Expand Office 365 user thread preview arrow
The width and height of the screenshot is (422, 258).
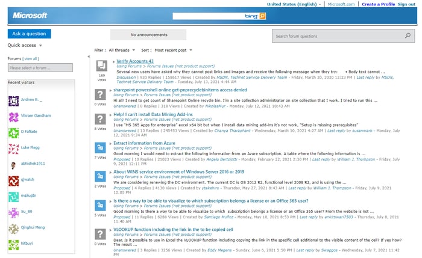pos(110,201)
